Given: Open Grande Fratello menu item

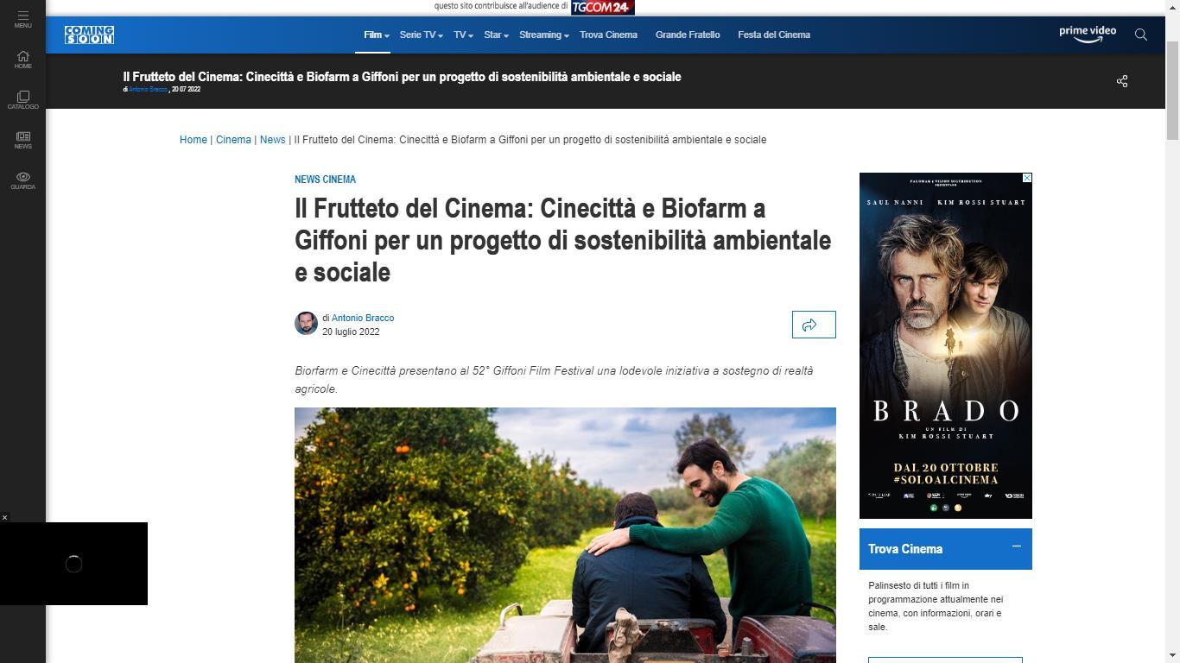Looking at the screenshot, I should pos(688,35).
